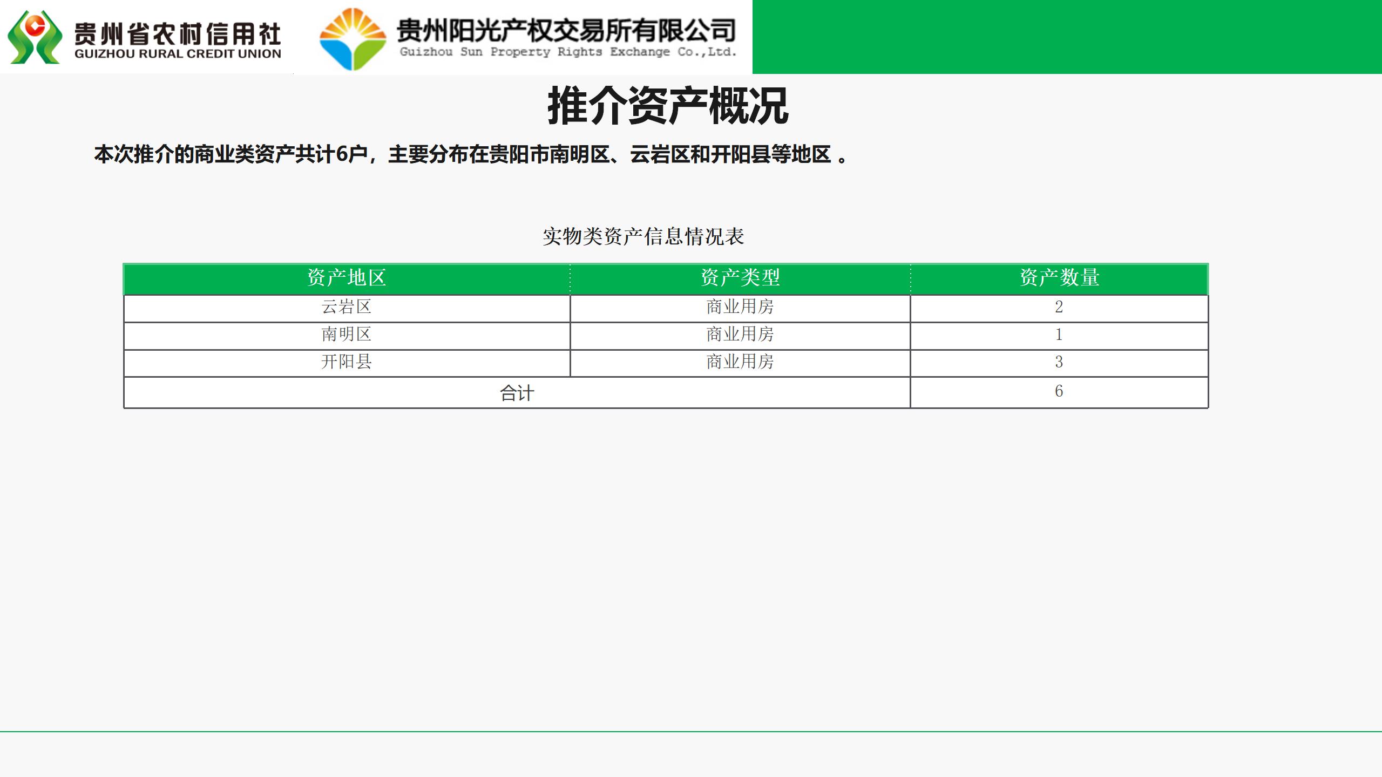Click the 贵州阳光产权交易所有限公司 company name
Viewport: 1382px width, 777px height.
coord(566,30)
